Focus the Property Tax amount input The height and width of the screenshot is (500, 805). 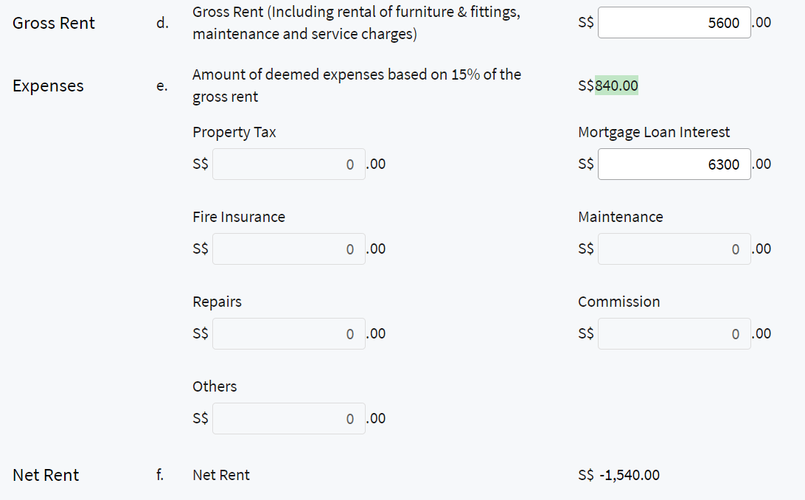click(288, 164)
